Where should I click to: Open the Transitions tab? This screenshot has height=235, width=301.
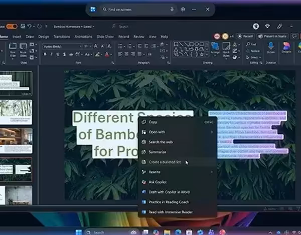[x=62, y=37]
